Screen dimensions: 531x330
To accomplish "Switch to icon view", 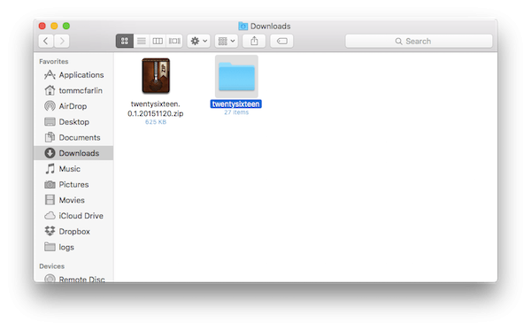I will (125, 41).
